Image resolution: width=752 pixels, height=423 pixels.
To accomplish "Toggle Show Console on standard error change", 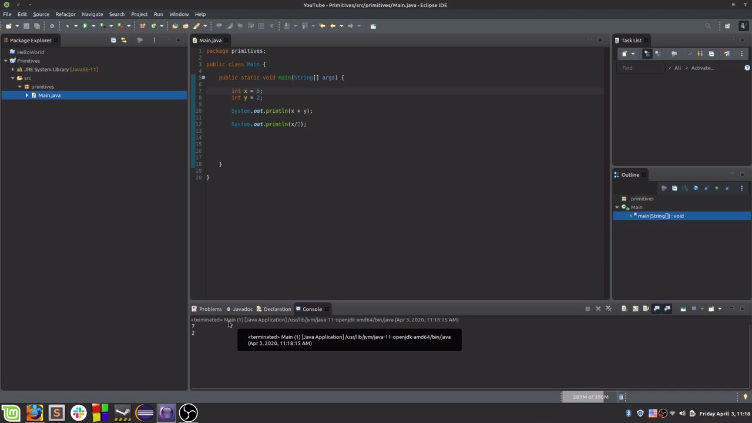I will [x=667, y=308].
